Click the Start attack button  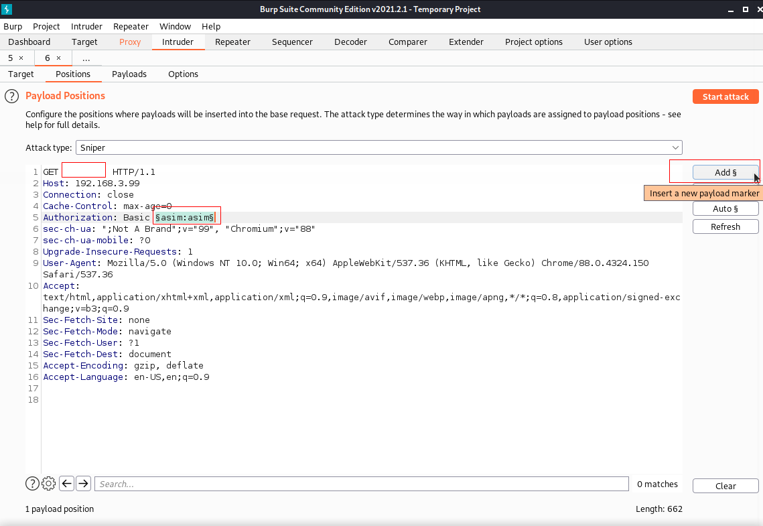click(x=725, y=96)
